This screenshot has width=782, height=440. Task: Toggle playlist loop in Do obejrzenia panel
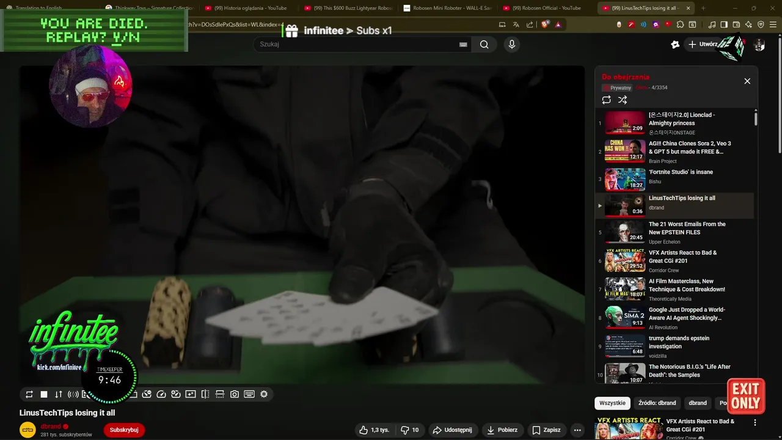click(606, 100)
